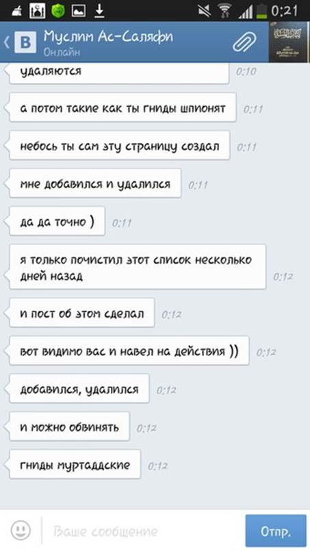
Task: Open the contact's avatar thumbnail
Action: [289, 42]
